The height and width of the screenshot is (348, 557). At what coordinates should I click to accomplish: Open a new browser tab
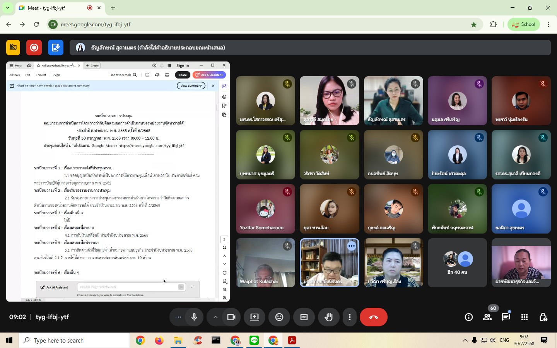coord(113,8)
